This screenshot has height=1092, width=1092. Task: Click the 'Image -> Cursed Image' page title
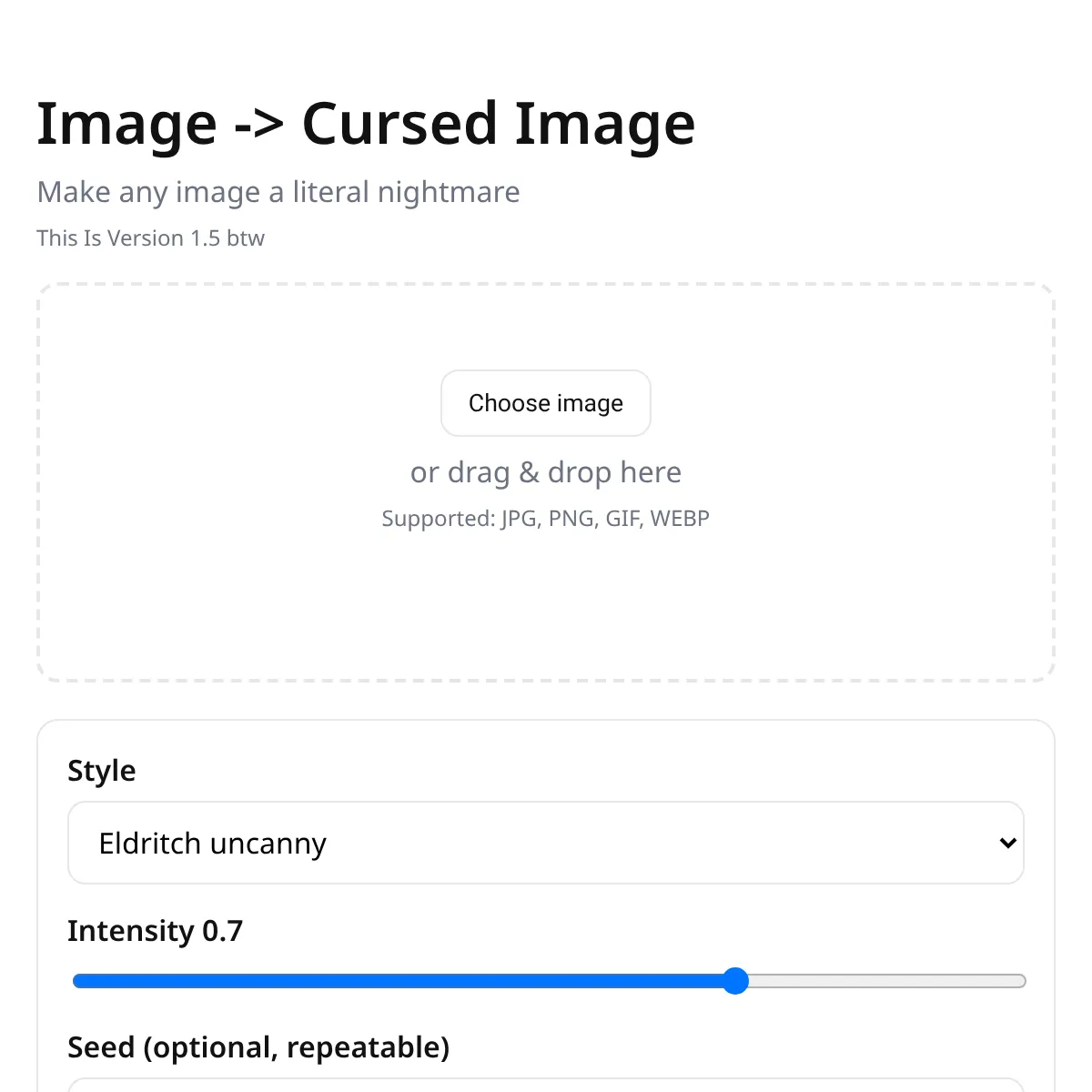point(366,124)
